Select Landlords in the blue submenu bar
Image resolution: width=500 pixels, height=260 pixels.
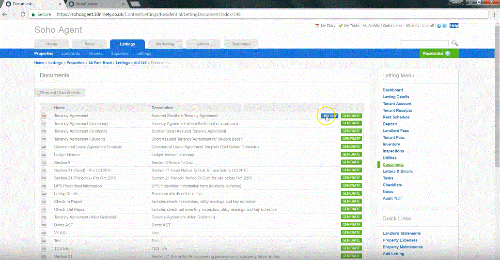tap(71, 53)
